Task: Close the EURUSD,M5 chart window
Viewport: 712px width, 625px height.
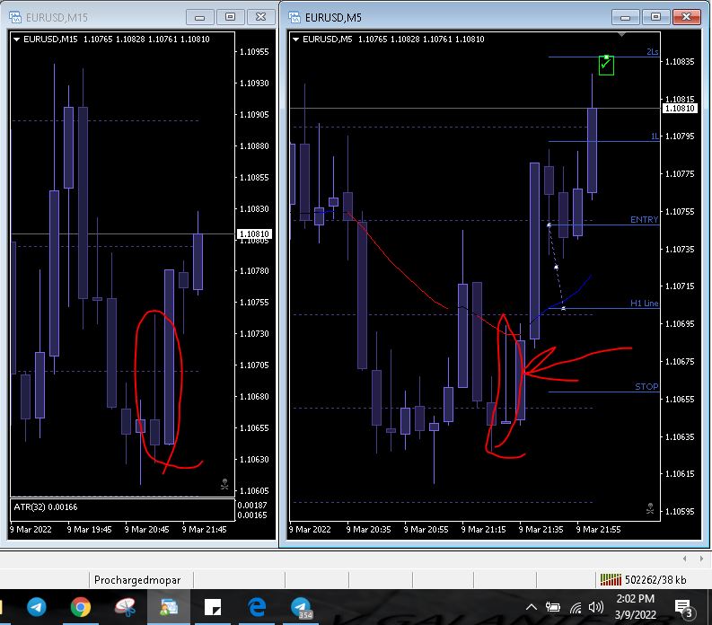Action: [686, 17]
